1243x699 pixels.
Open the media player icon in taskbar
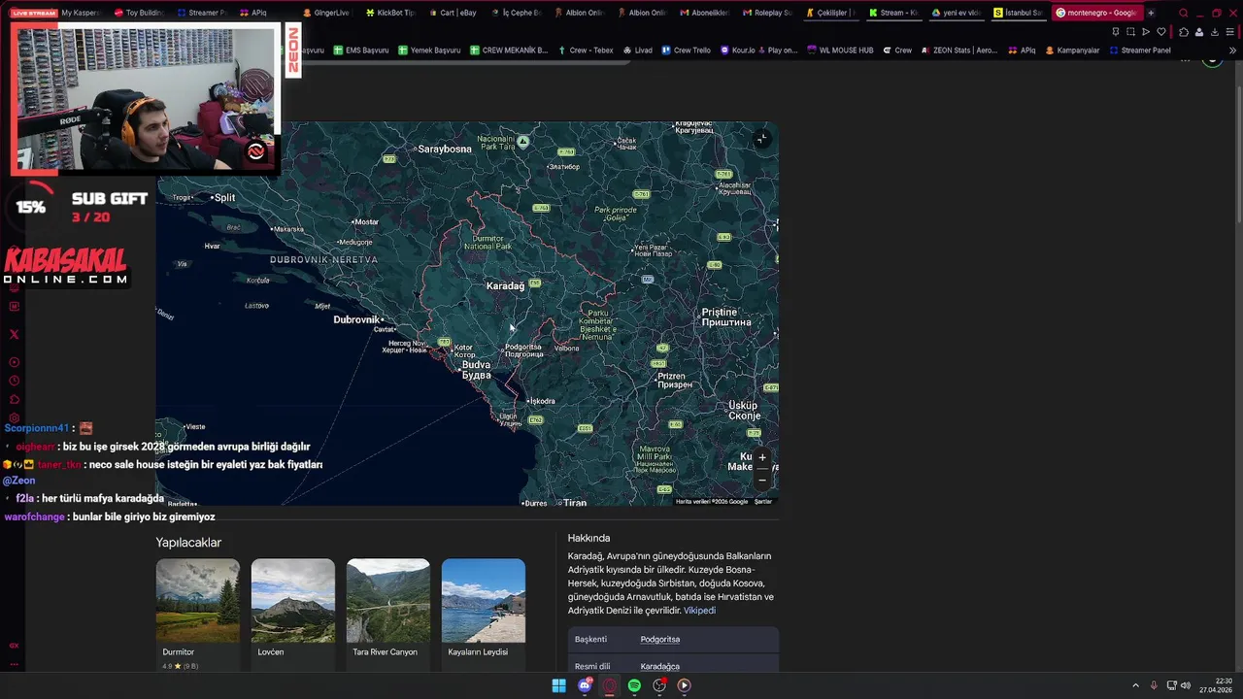pyautogui.click(x=684, y=685)
